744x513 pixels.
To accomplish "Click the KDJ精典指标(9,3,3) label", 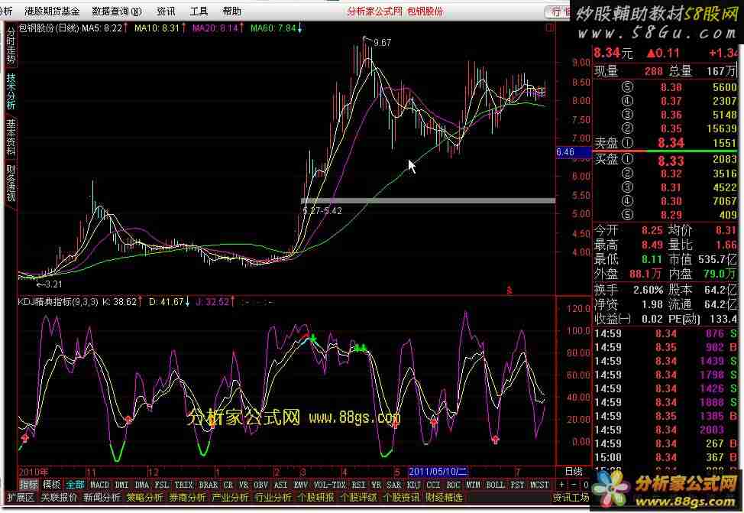I will click(58, 302).
